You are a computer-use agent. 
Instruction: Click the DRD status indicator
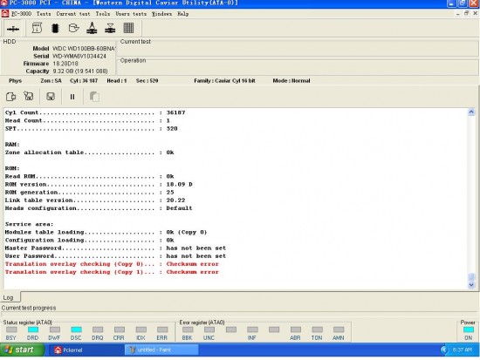click(33, 329)
